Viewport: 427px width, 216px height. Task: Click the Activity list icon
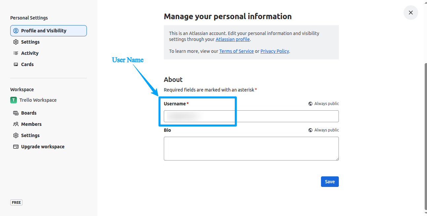pos(16,53)
